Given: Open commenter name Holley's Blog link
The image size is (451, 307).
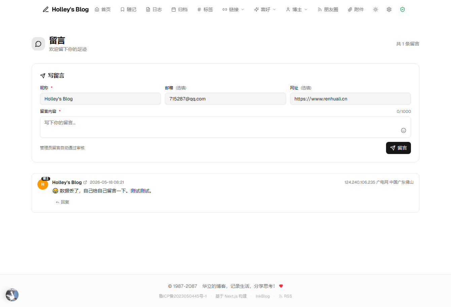Looking at the screenshot, I should [67, 182].
